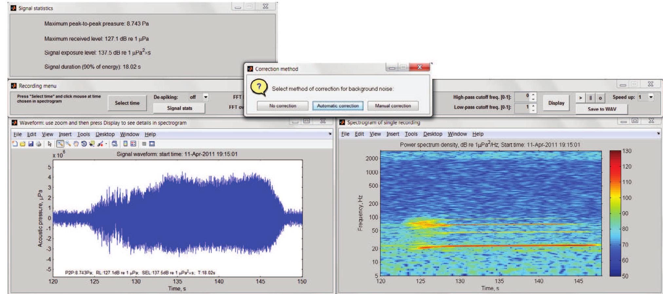Expand the Brush tool dropdown arrow
This screenshot has height=294, width=663.
coord(106,144)
